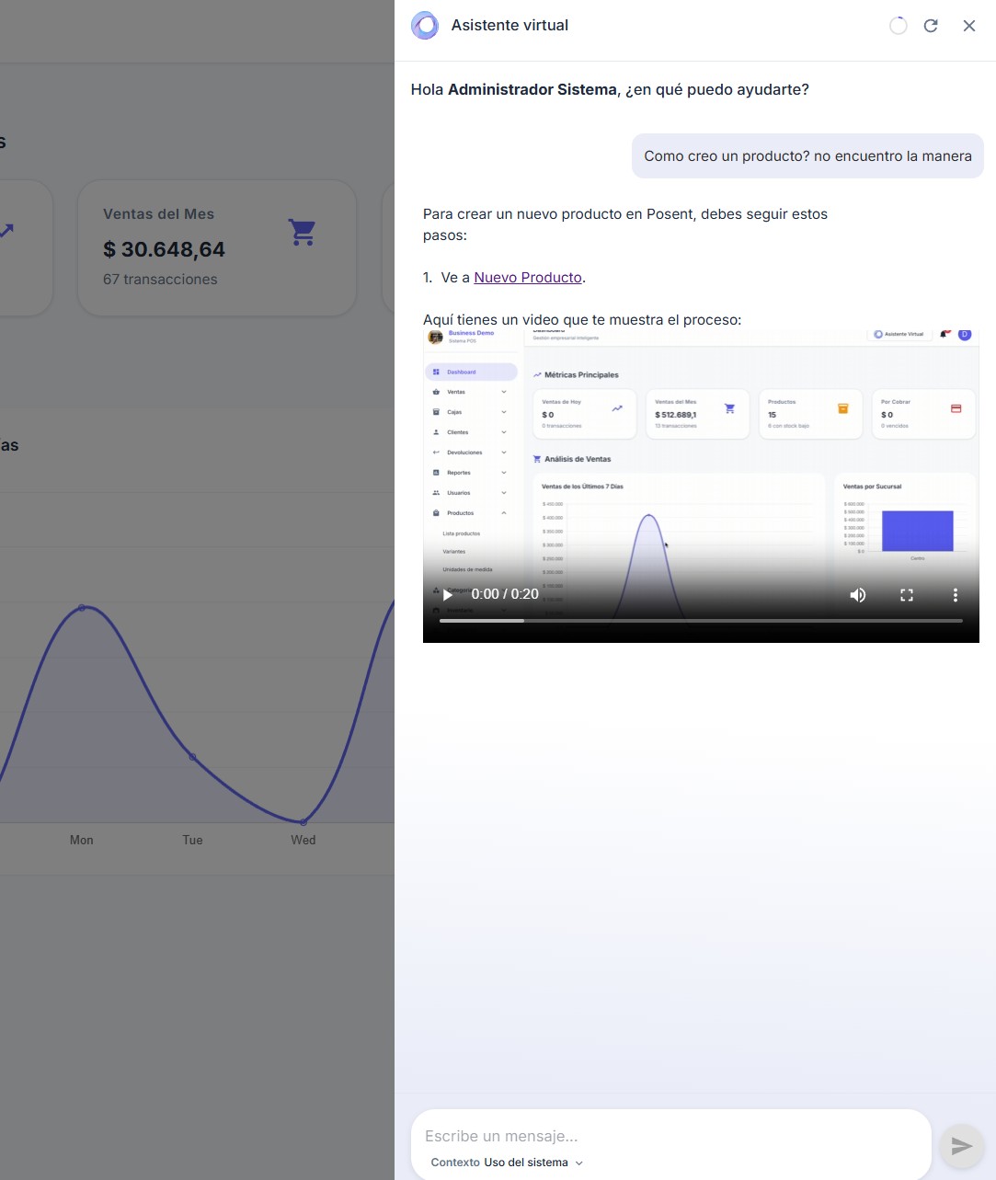This screenshot has width=996, height=1180.
Task: Mute the tutorial video audio
Action: tap(857, 595)
